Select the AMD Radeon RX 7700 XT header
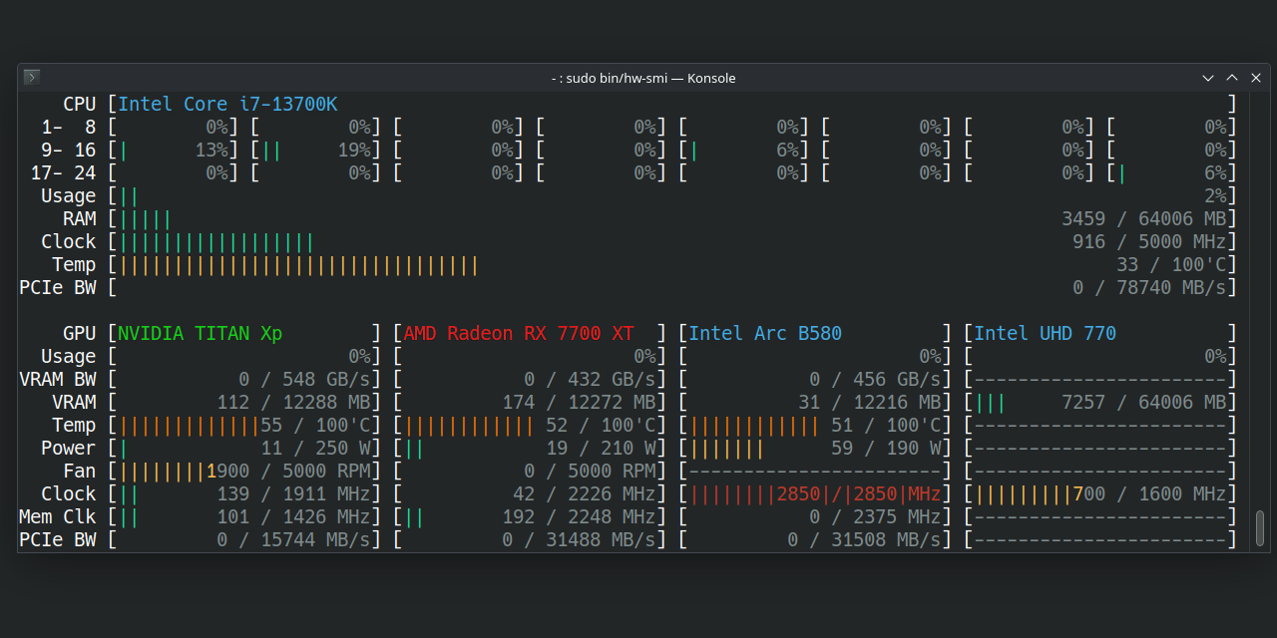Viewport: 1277px width, 638px height. (519, 334)
